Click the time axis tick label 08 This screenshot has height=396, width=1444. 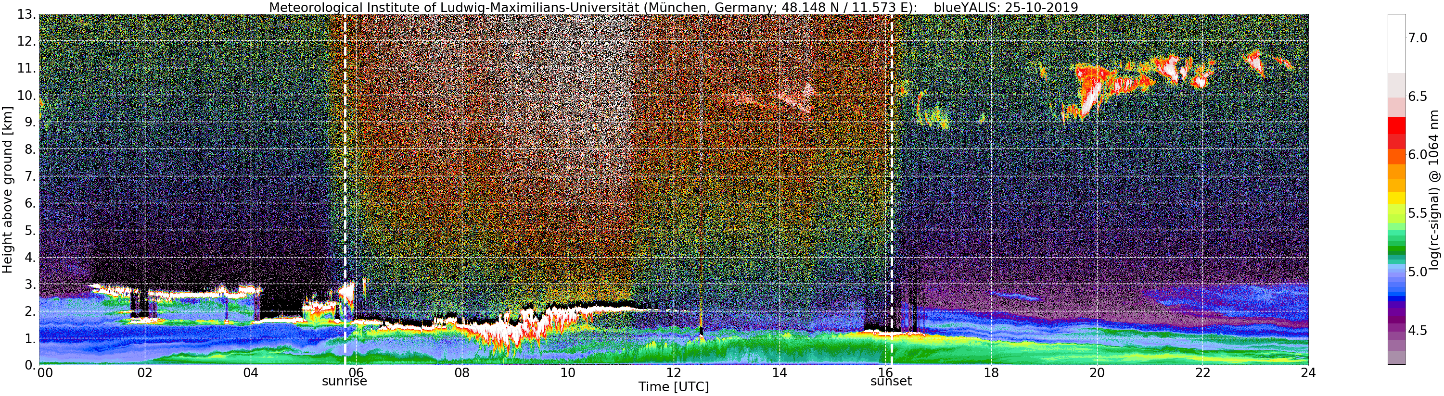(x=462, y=372)
